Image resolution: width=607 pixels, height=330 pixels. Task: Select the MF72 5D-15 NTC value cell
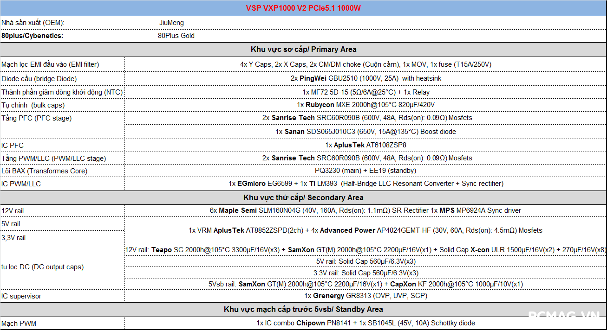point(366,92)
